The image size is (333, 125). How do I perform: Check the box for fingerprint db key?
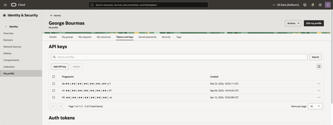54,84
